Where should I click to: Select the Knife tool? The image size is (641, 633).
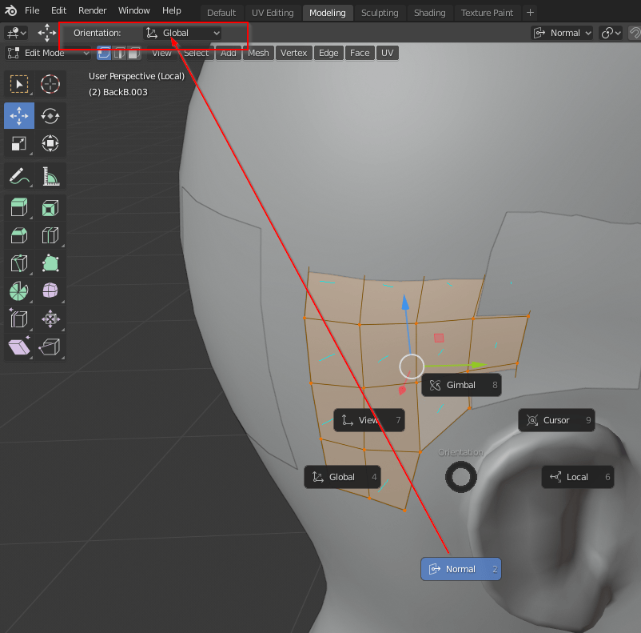click(19, 263)
